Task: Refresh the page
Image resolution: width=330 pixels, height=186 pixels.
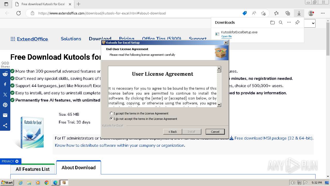Action: [19, 13]
